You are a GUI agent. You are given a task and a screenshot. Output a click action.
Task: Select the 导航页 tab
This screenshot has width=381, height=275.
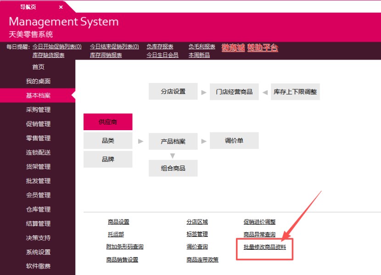(28, 7)
